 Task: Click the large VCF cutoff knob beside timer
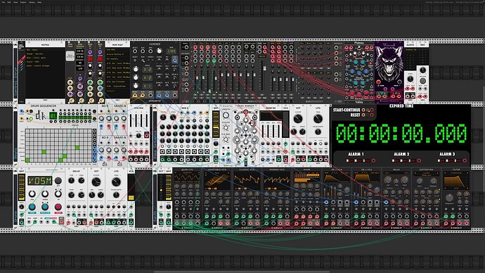(x=298, y=118)
